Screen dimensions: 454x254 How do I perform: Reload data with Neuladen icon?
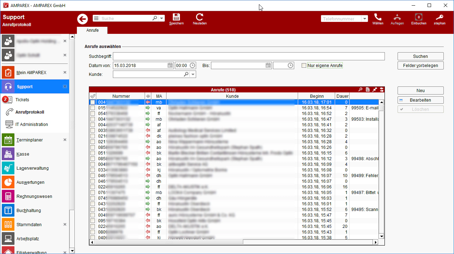coord(200,17)
